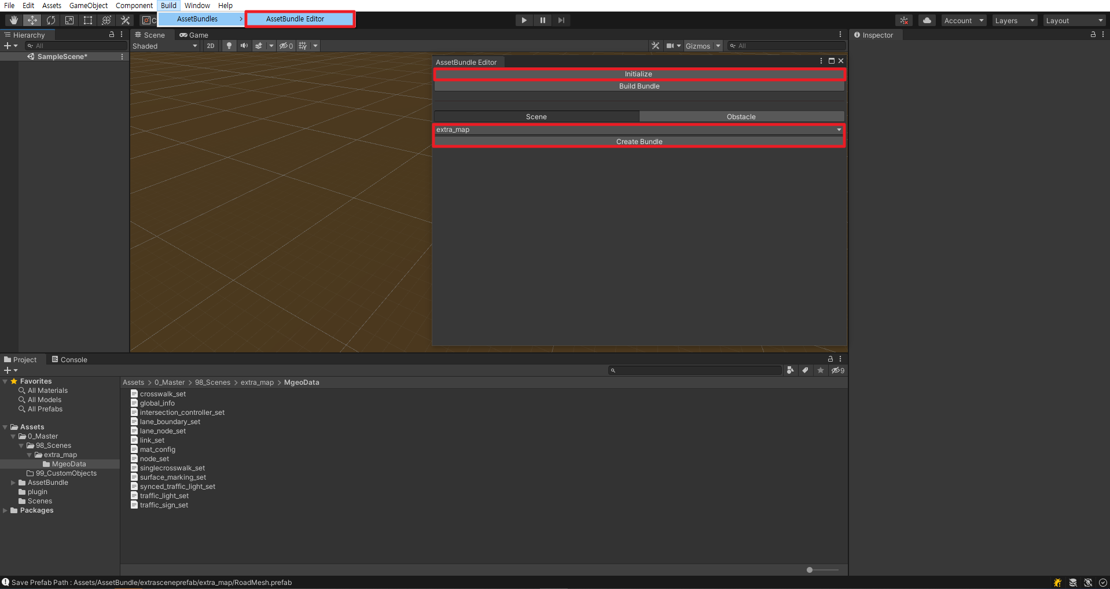This screenshot has height=589, width=1110.
Task: Open the Window menu
Action: [x=197, y=6]
